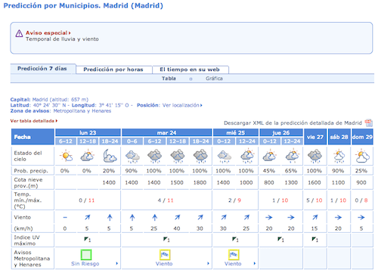The width and height of the screenshot is (378, 273).
Task: Click the Aviso especial warning triangle icon
Action: tap(19, 33)
